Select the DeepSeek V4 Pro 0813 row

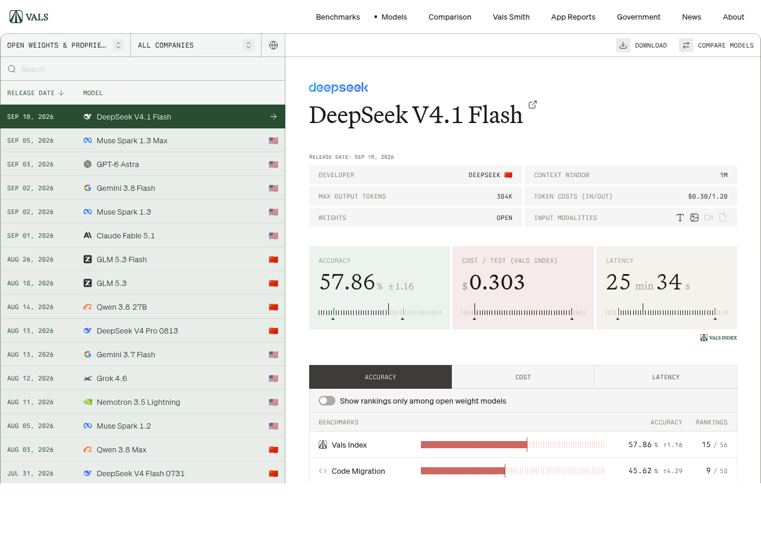[x=143, y=331]
